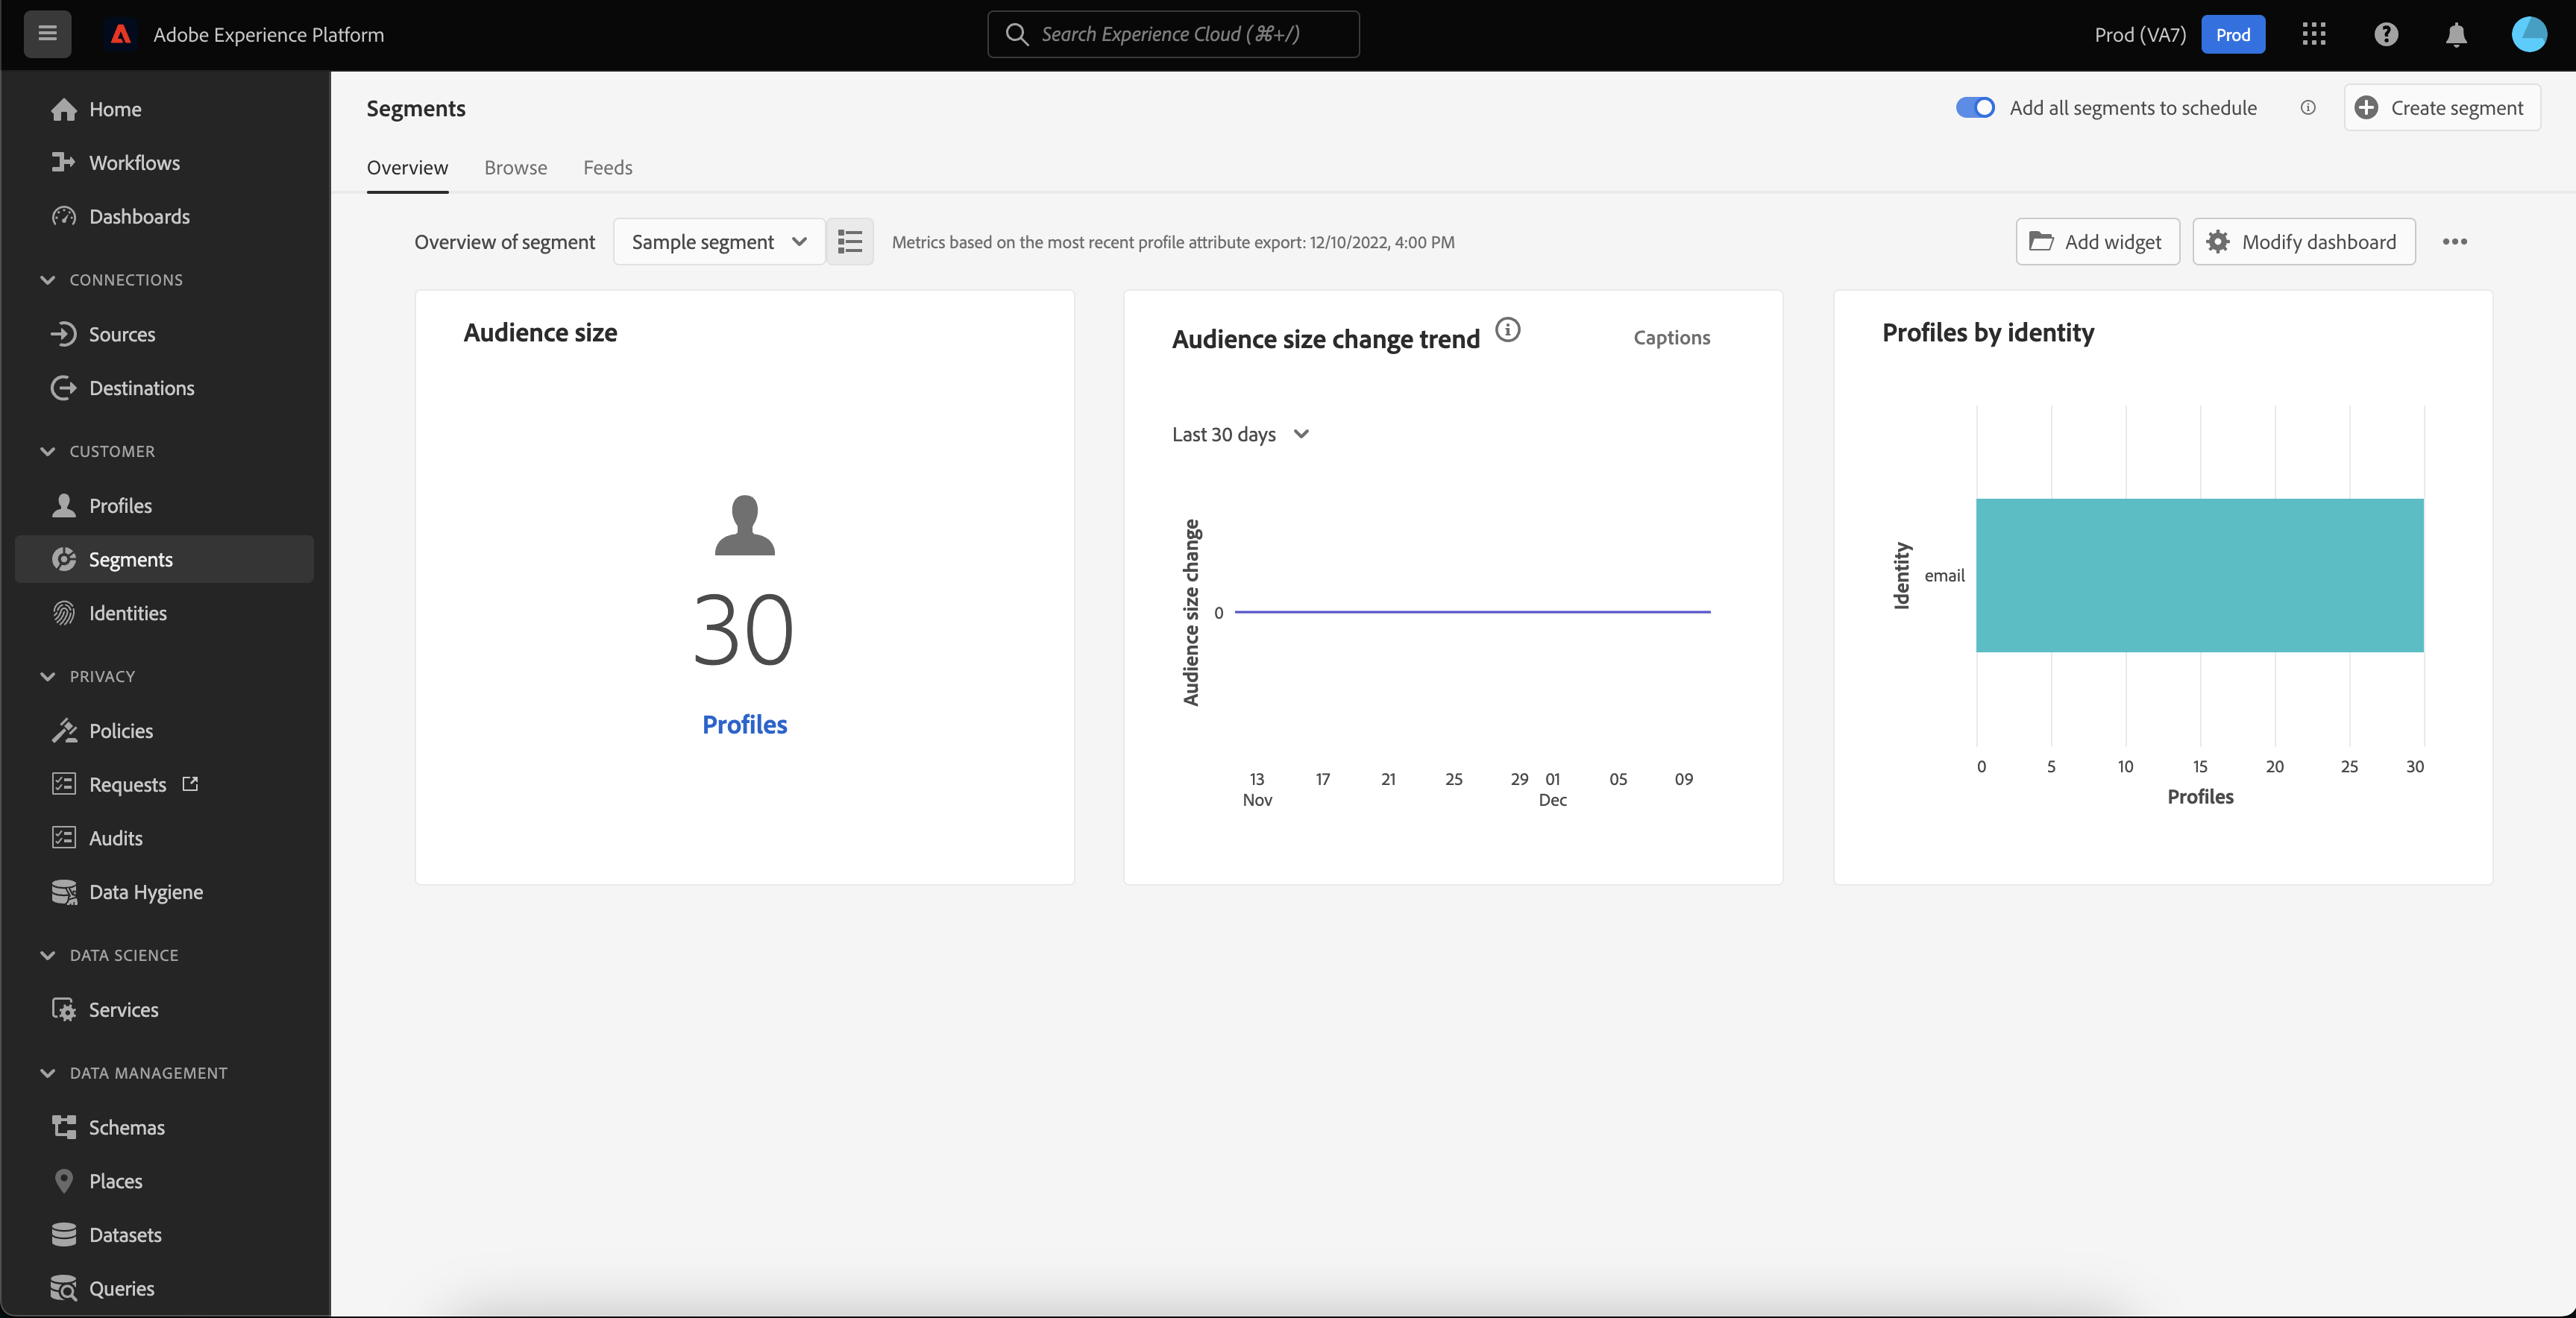Click the teal email identity bar

coord(2199,576)
